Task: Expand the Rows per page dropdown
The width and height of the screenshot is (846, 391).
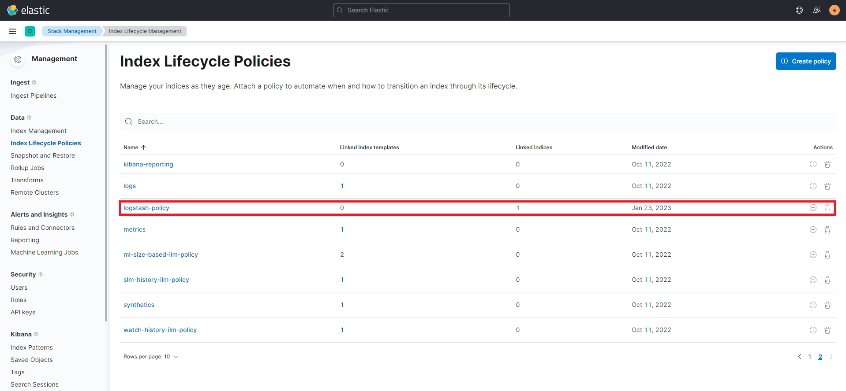Action: tap(151, 357)
